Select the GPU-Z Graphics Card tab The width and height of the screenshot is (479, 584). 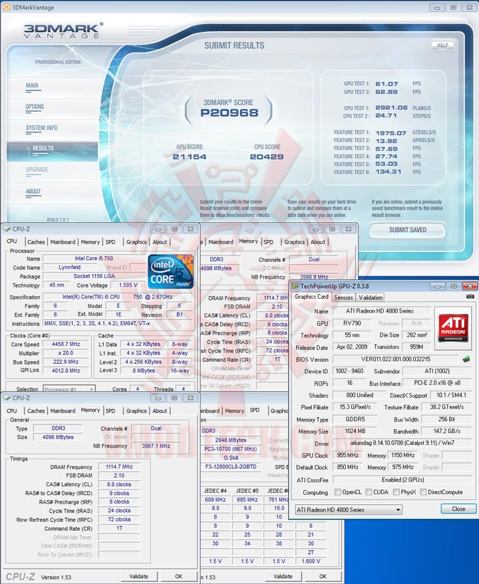(311, 297)
